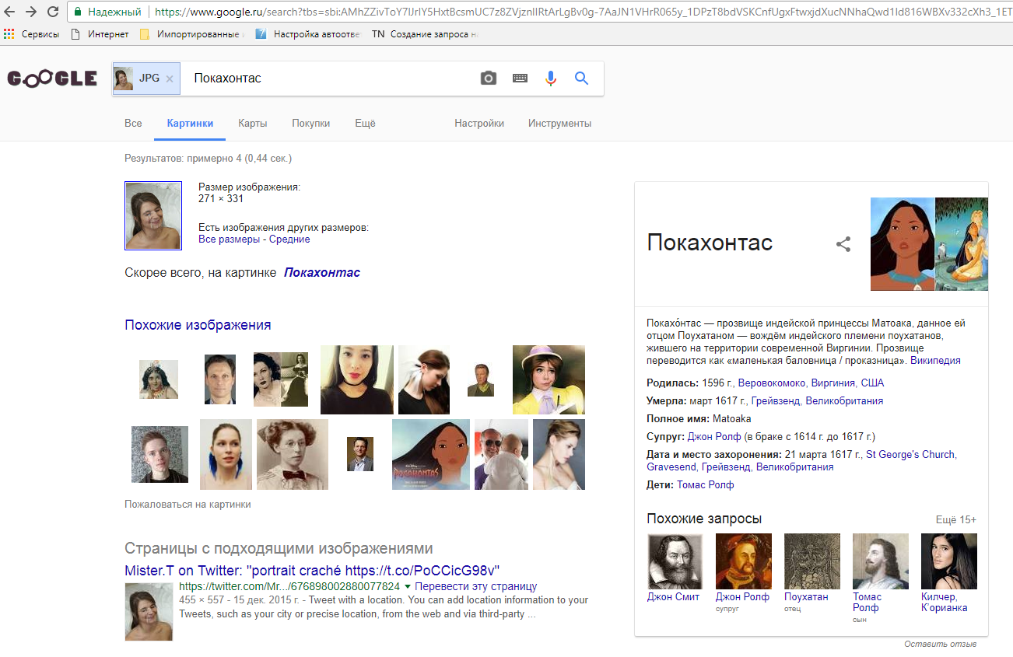
Task: Remove the JPG image chip
Action: (x=170, y=79)
